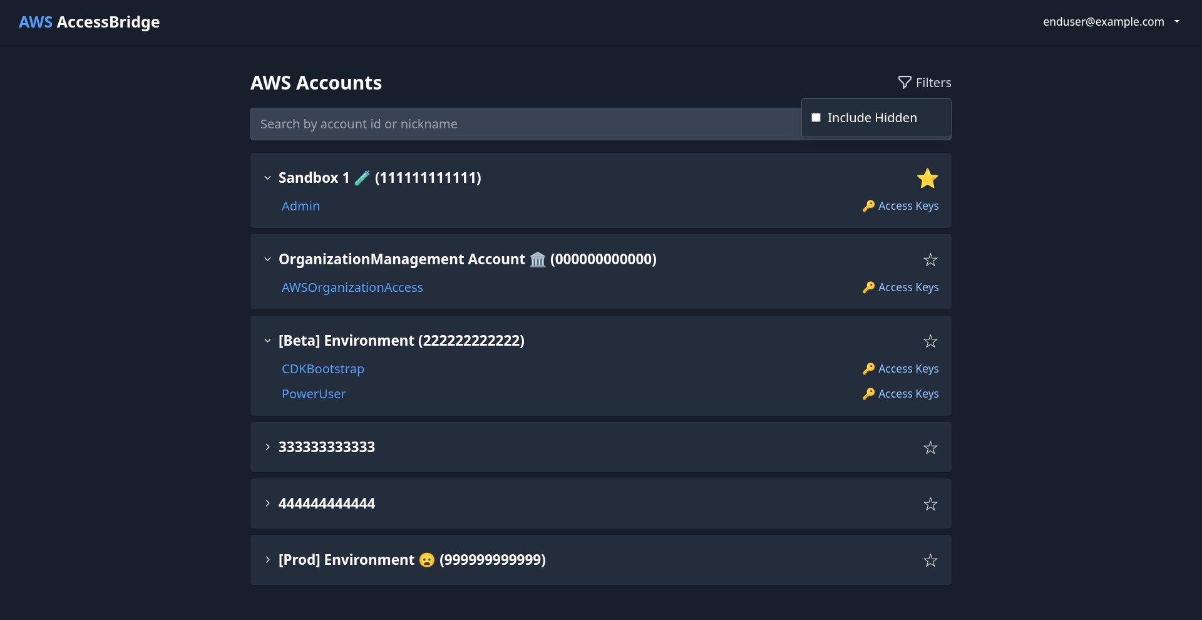Get Access Keys for CDKBootstrap role

click(900, 369)
